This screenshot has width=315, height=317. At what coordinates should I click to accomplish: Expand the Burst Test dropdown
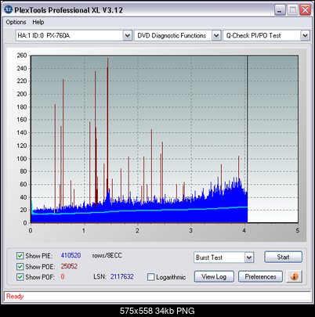click(x=249, y=258)
